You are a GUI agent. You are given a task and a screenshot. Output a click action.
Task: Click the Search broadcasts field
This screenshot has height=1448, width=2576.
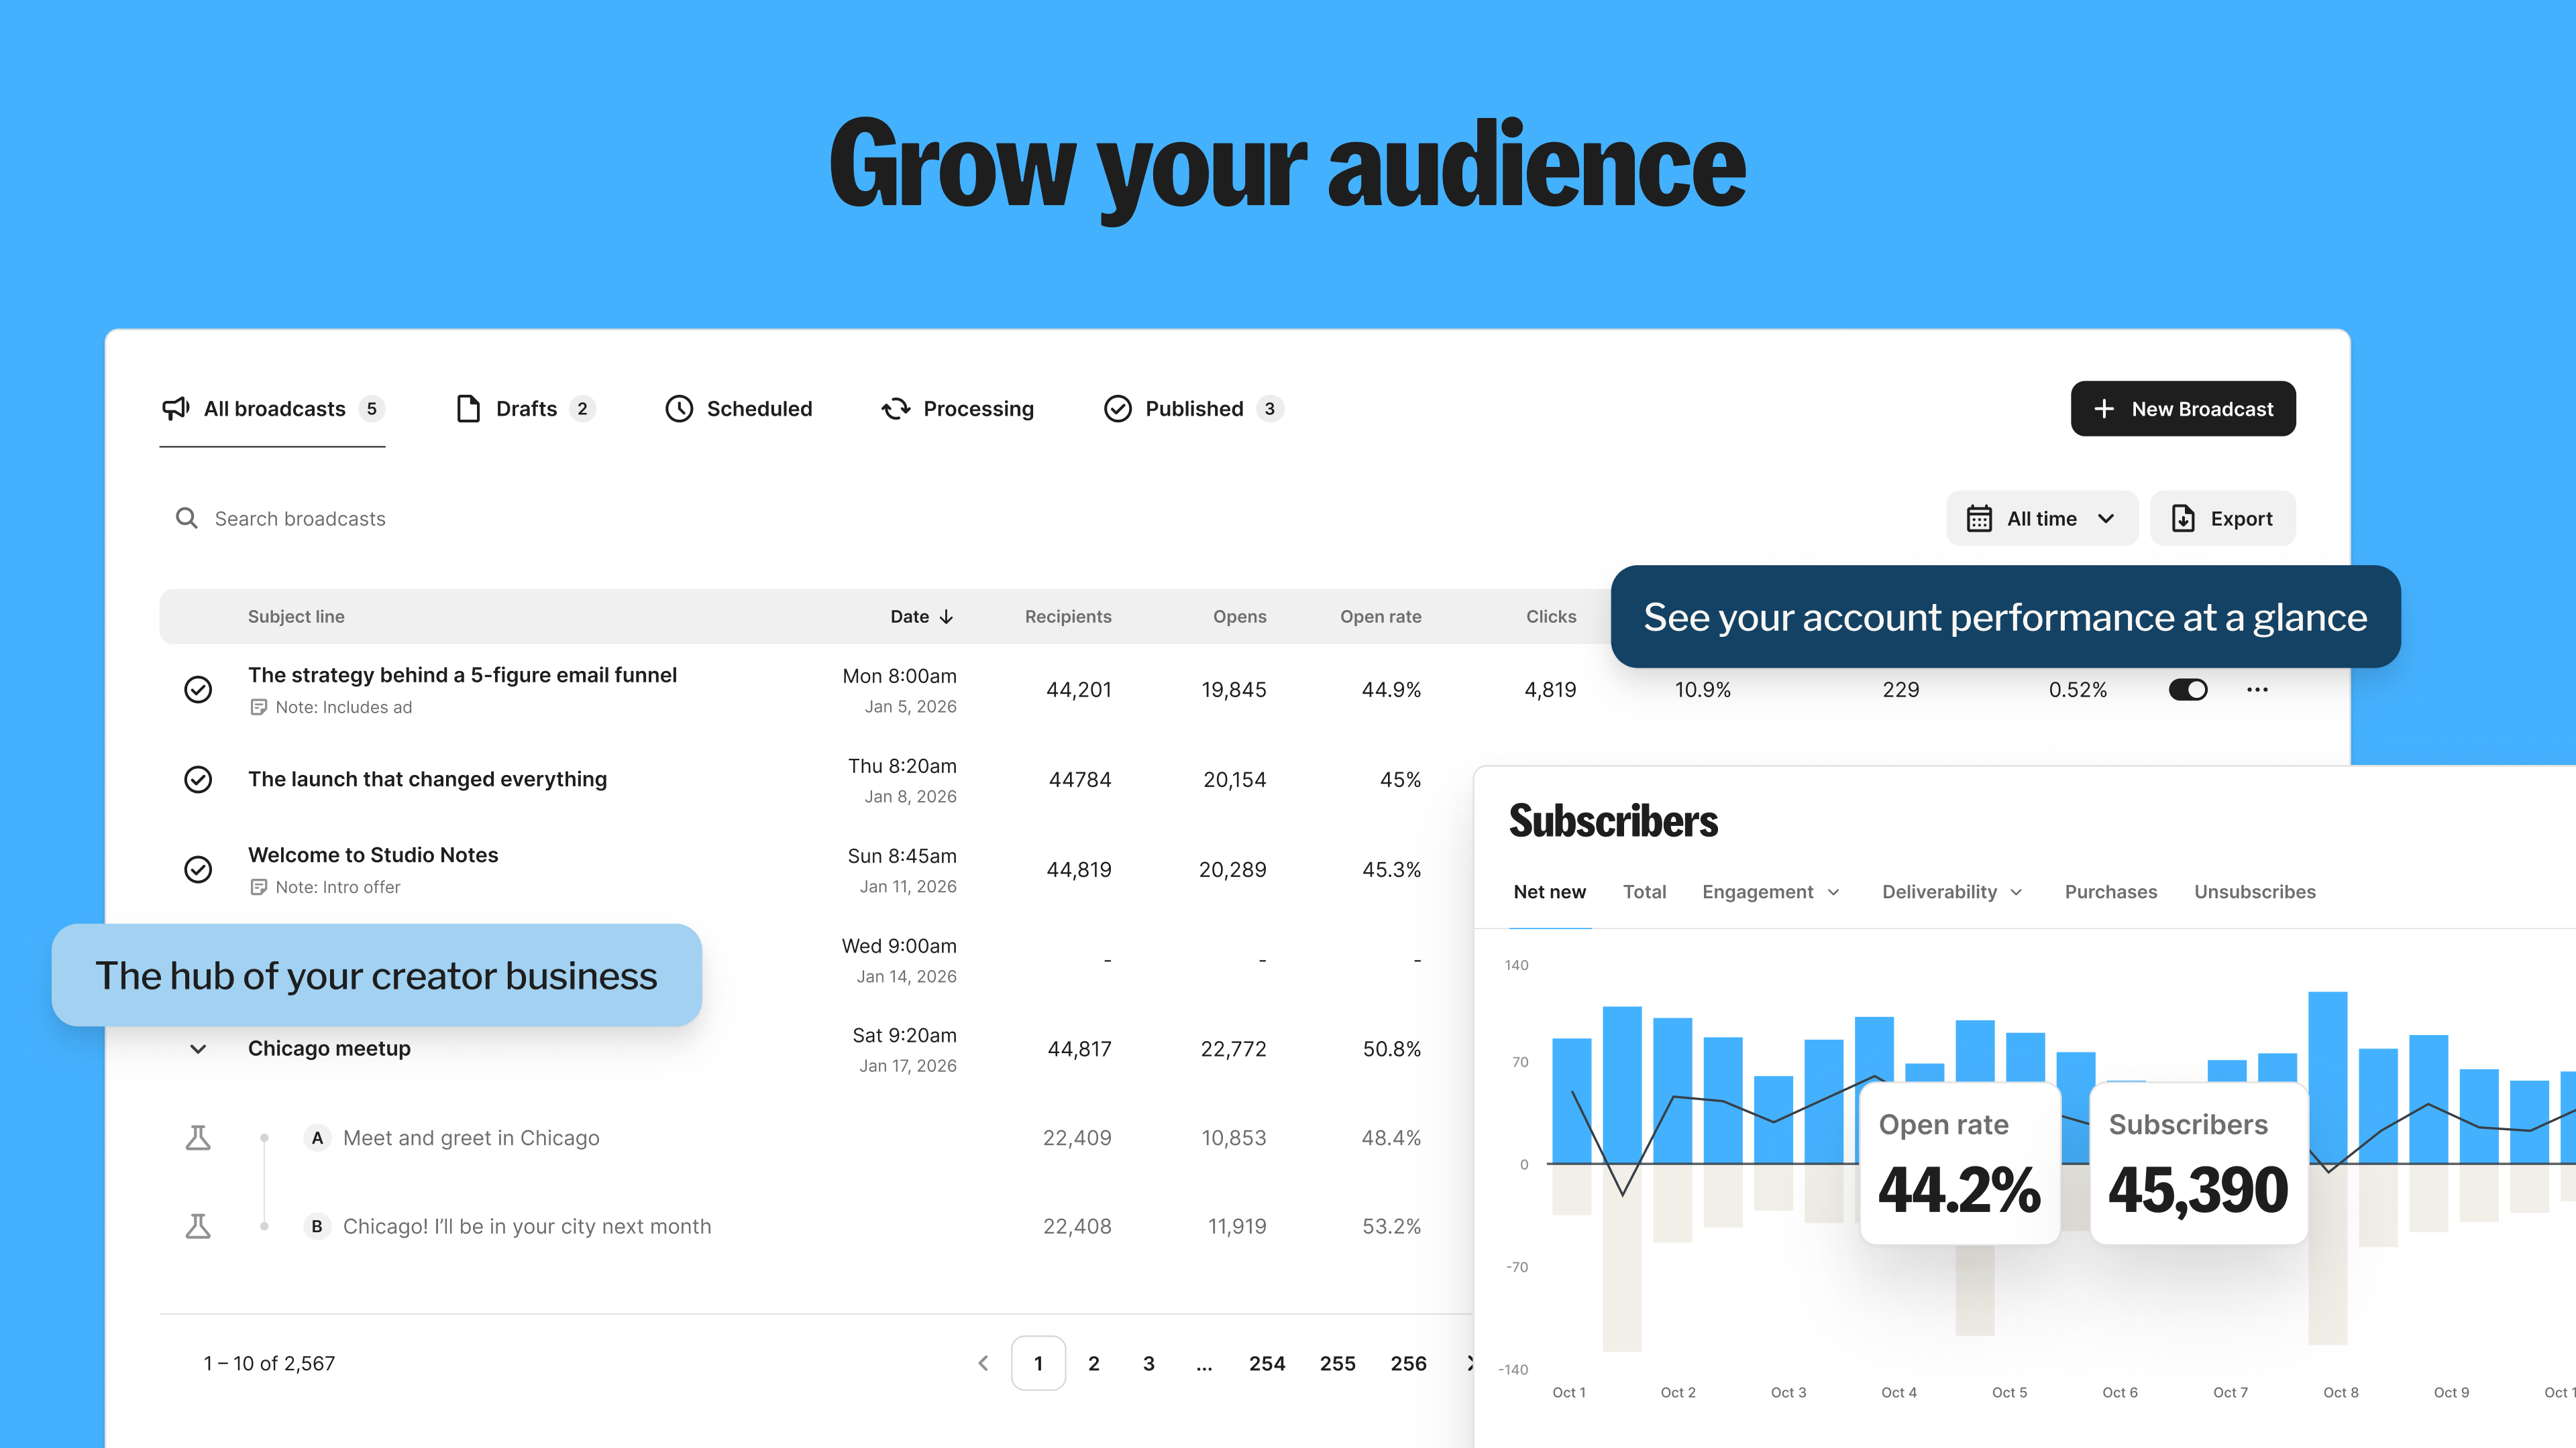[300, 519]
